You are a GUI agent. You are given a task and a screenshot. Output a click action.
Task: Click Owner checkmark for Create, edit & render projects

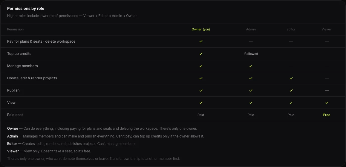pyautogui.click(x=201, y=78)
